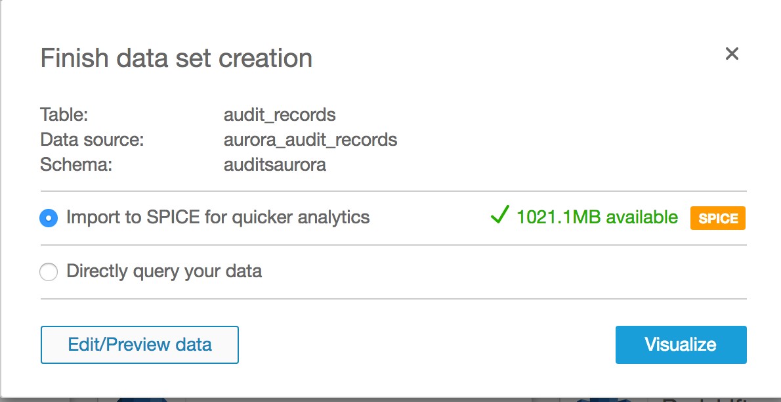Image resolution: width=781 pixels, height=402 pixels.
Task: Click data source aurora_audit_records
Action: [310, 140]
